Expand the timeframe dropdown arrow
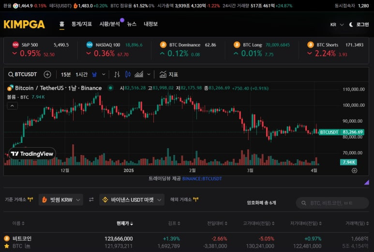The width and height of the screenshot is (374, 252). pos(104,74)
